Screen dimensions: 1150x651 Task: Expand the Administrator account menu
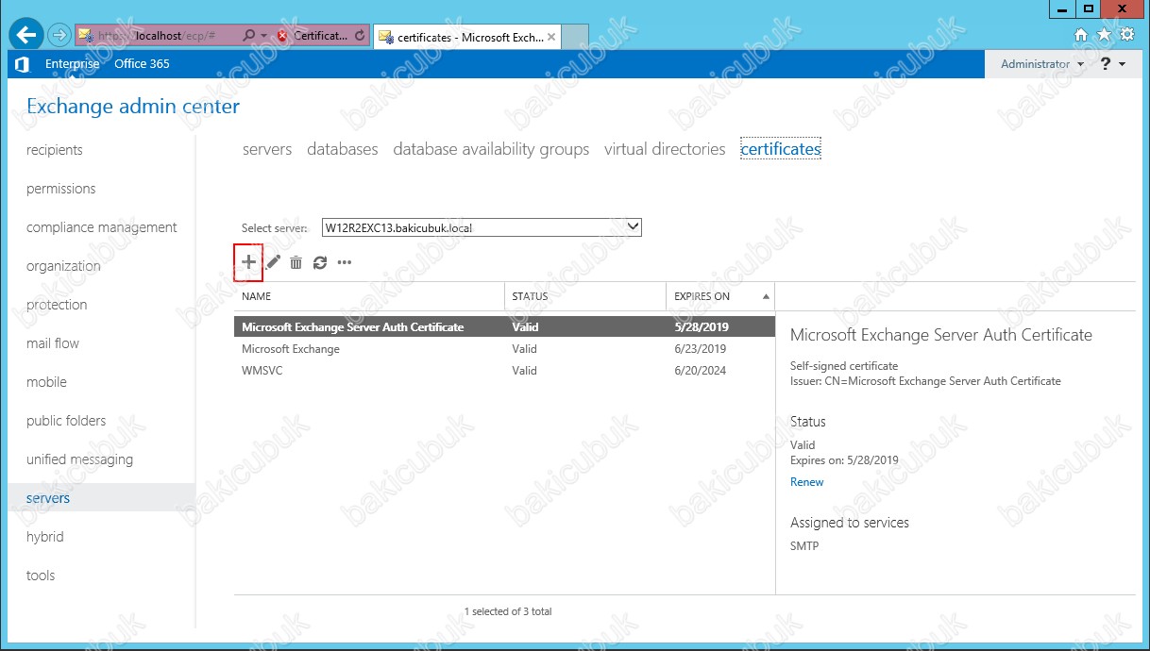click(x=1042, y=64)
